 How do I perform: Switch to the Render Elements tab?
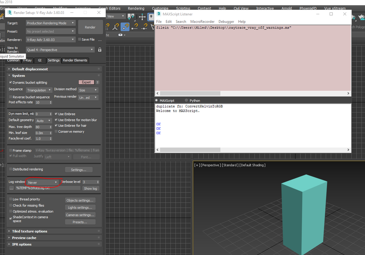[x=75, y=60]
